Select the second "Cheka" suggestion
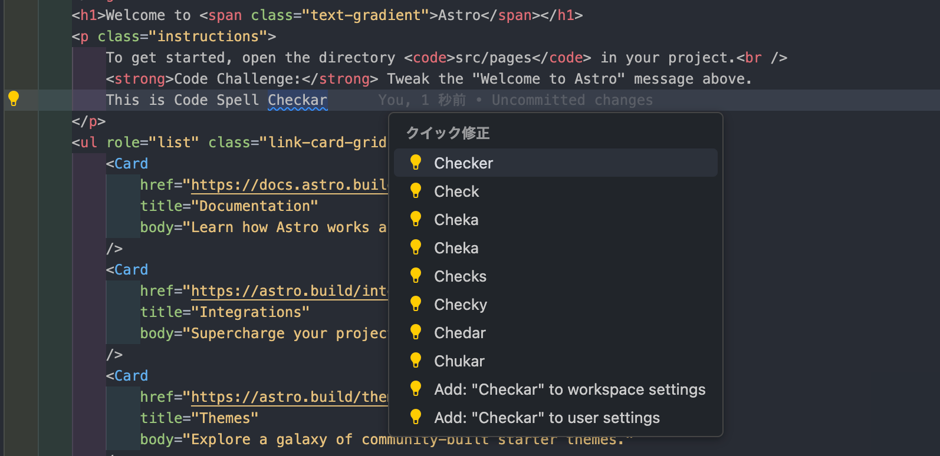 coord(456,248)
